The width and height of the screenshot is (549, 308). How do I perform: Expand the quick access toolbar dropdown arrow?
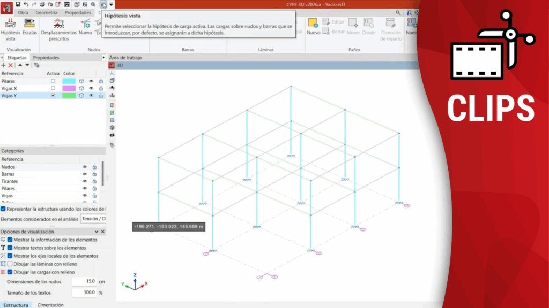click(111, 4)
